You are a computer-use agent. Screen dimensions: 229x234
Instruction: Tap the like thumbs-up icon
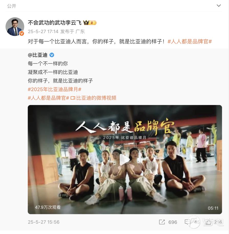[208, 222]
